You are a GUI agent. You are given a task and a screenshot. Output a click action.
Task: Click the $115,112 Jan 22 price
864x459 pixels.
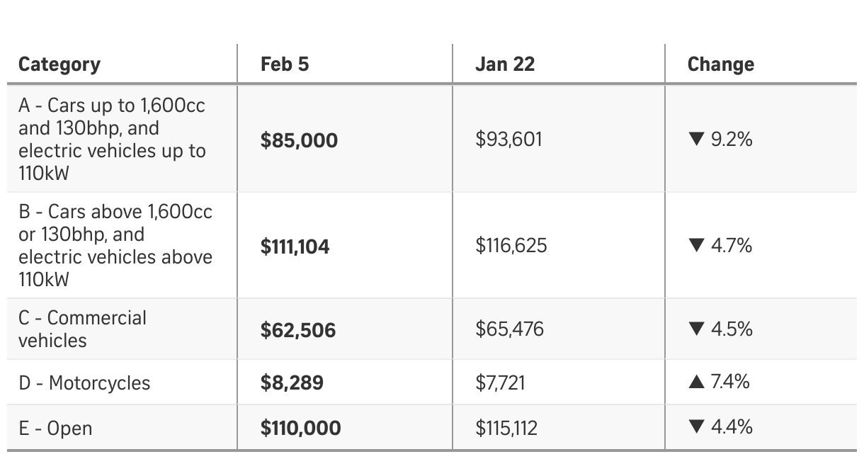coord(506,428)
